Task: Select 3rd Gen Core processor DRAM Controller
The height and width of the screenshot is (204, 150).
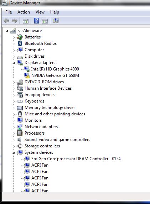Action: point(76,159)
